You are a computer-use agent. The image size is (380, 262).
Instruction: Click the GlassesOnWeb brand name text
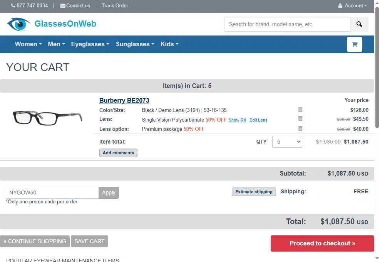pos(65,24)
